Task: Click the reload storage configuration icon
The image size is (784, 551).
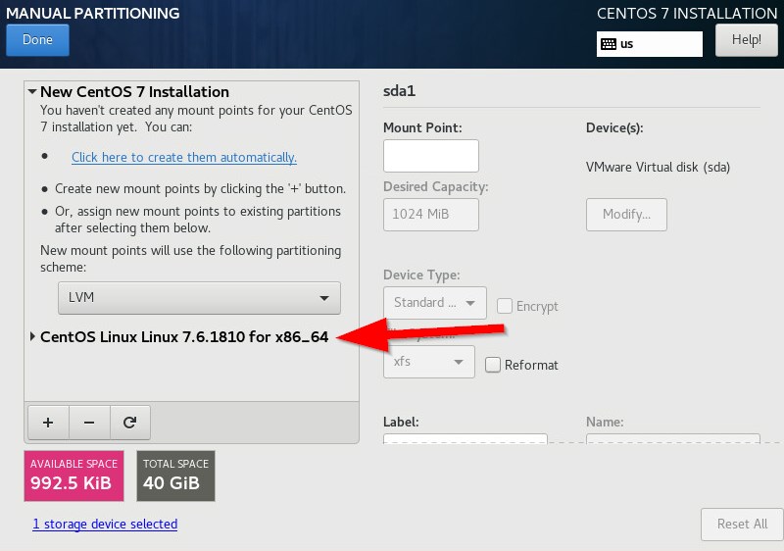Action: (130, 423)
